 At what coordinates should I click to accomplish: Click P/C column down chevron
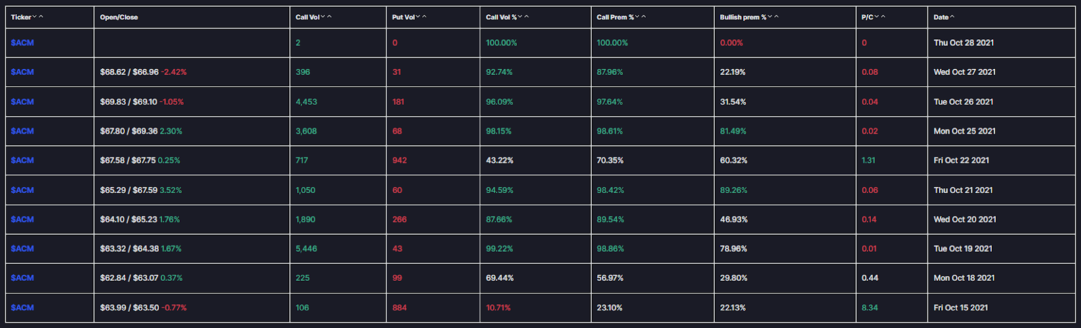[877, 17]
